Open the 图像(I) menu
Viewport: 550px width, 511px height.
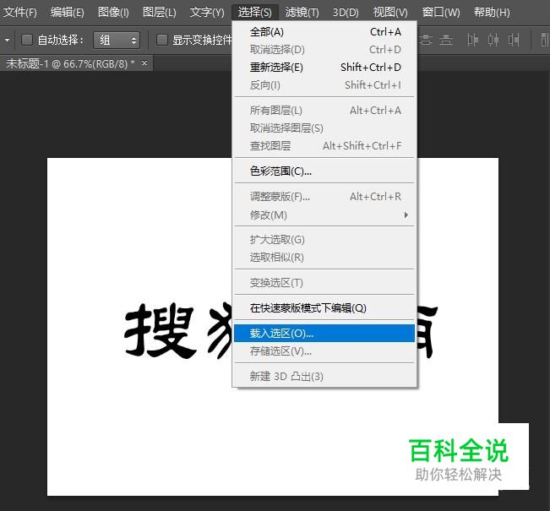(113, 13)
